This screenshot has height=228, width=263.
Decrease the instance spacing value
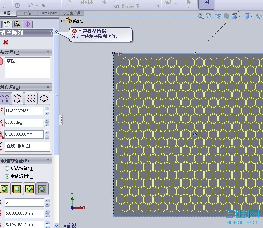47,113
